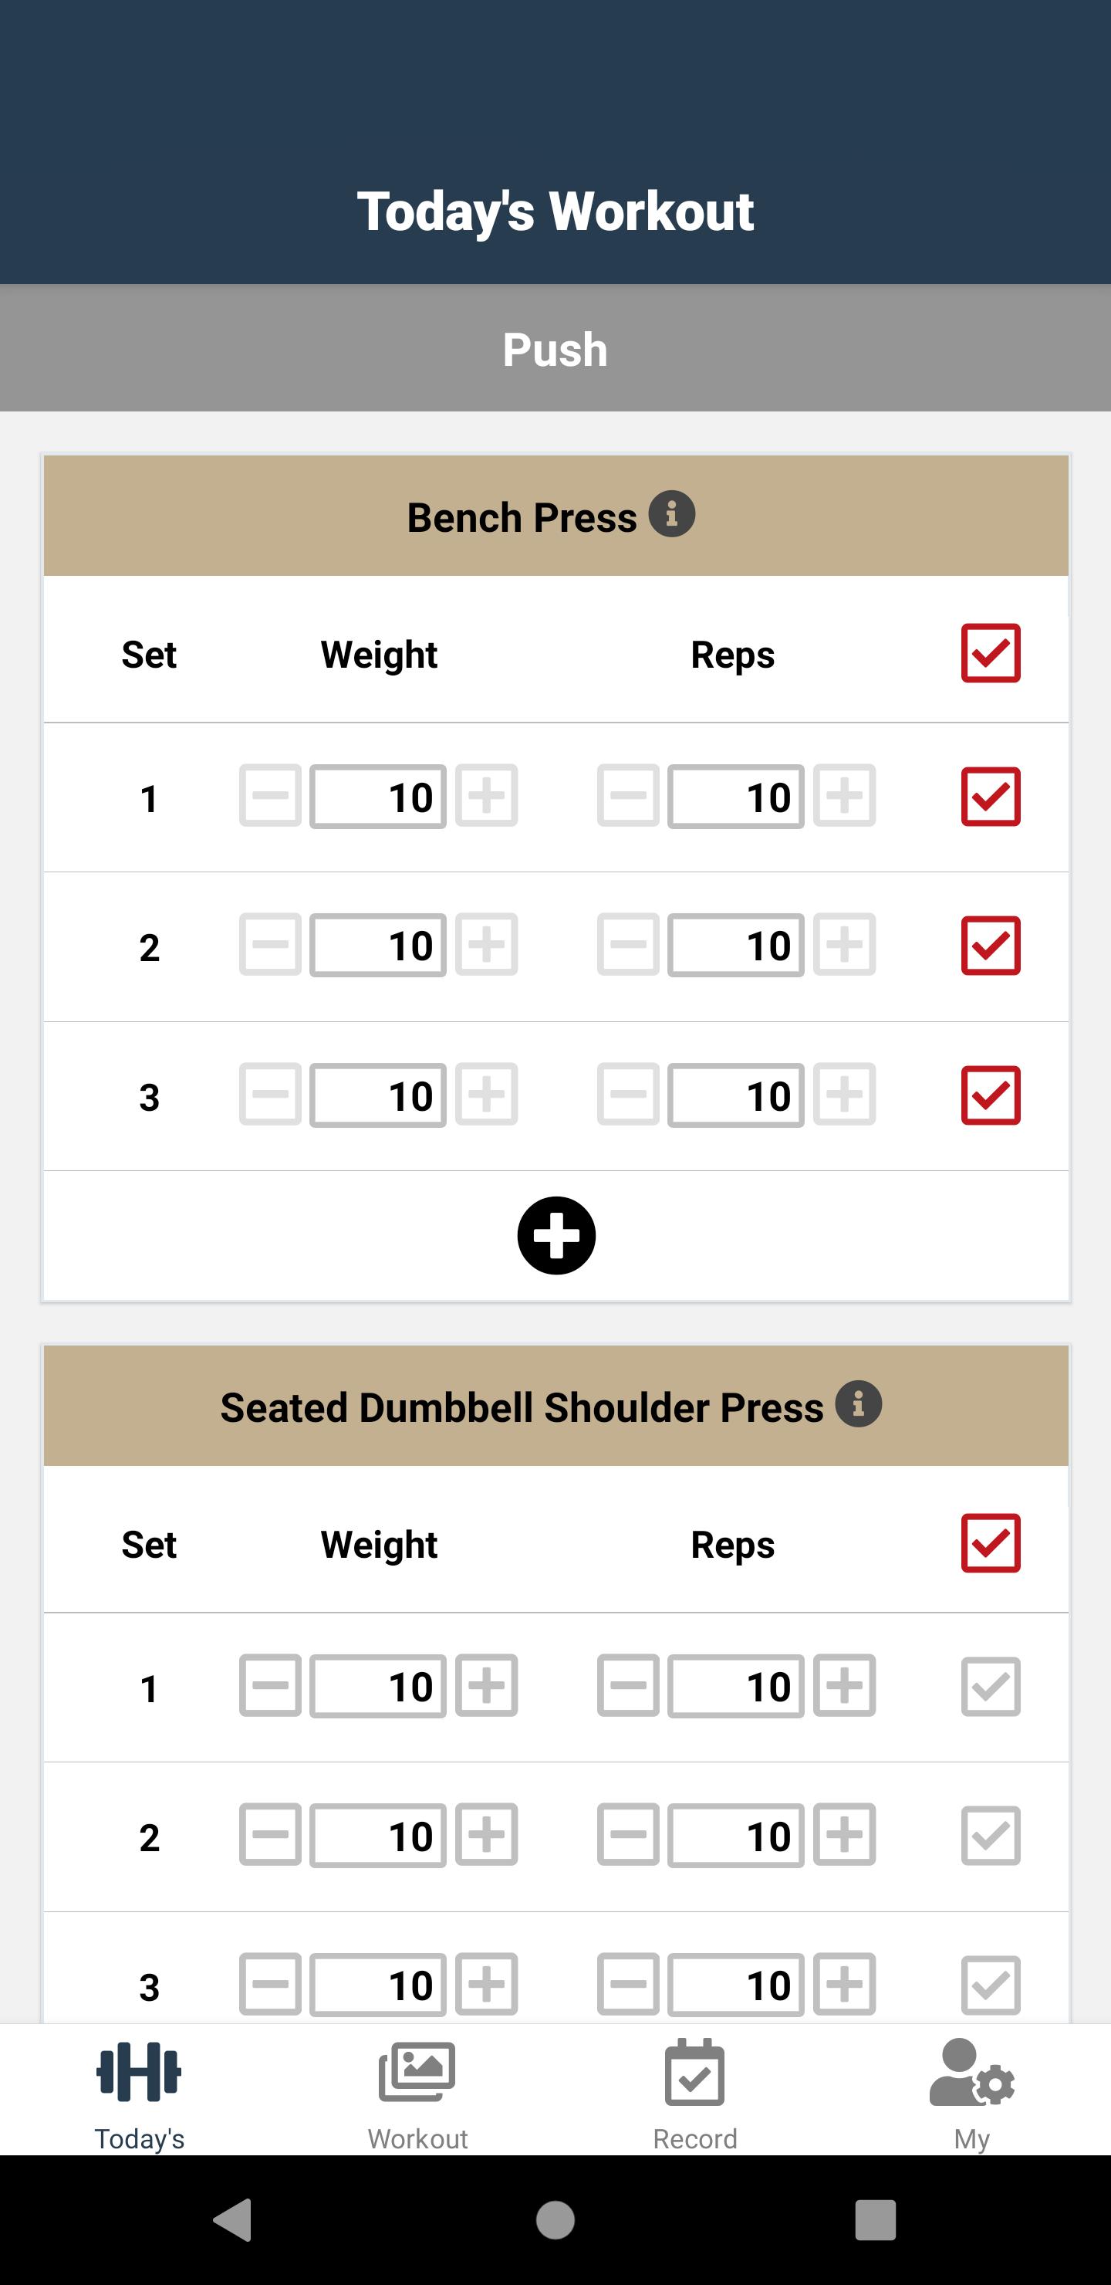Edit Shoulder Press set 1 reps field
Image resolution: width=1111 pixels, height=2285 pixels.
[736, 1685]
